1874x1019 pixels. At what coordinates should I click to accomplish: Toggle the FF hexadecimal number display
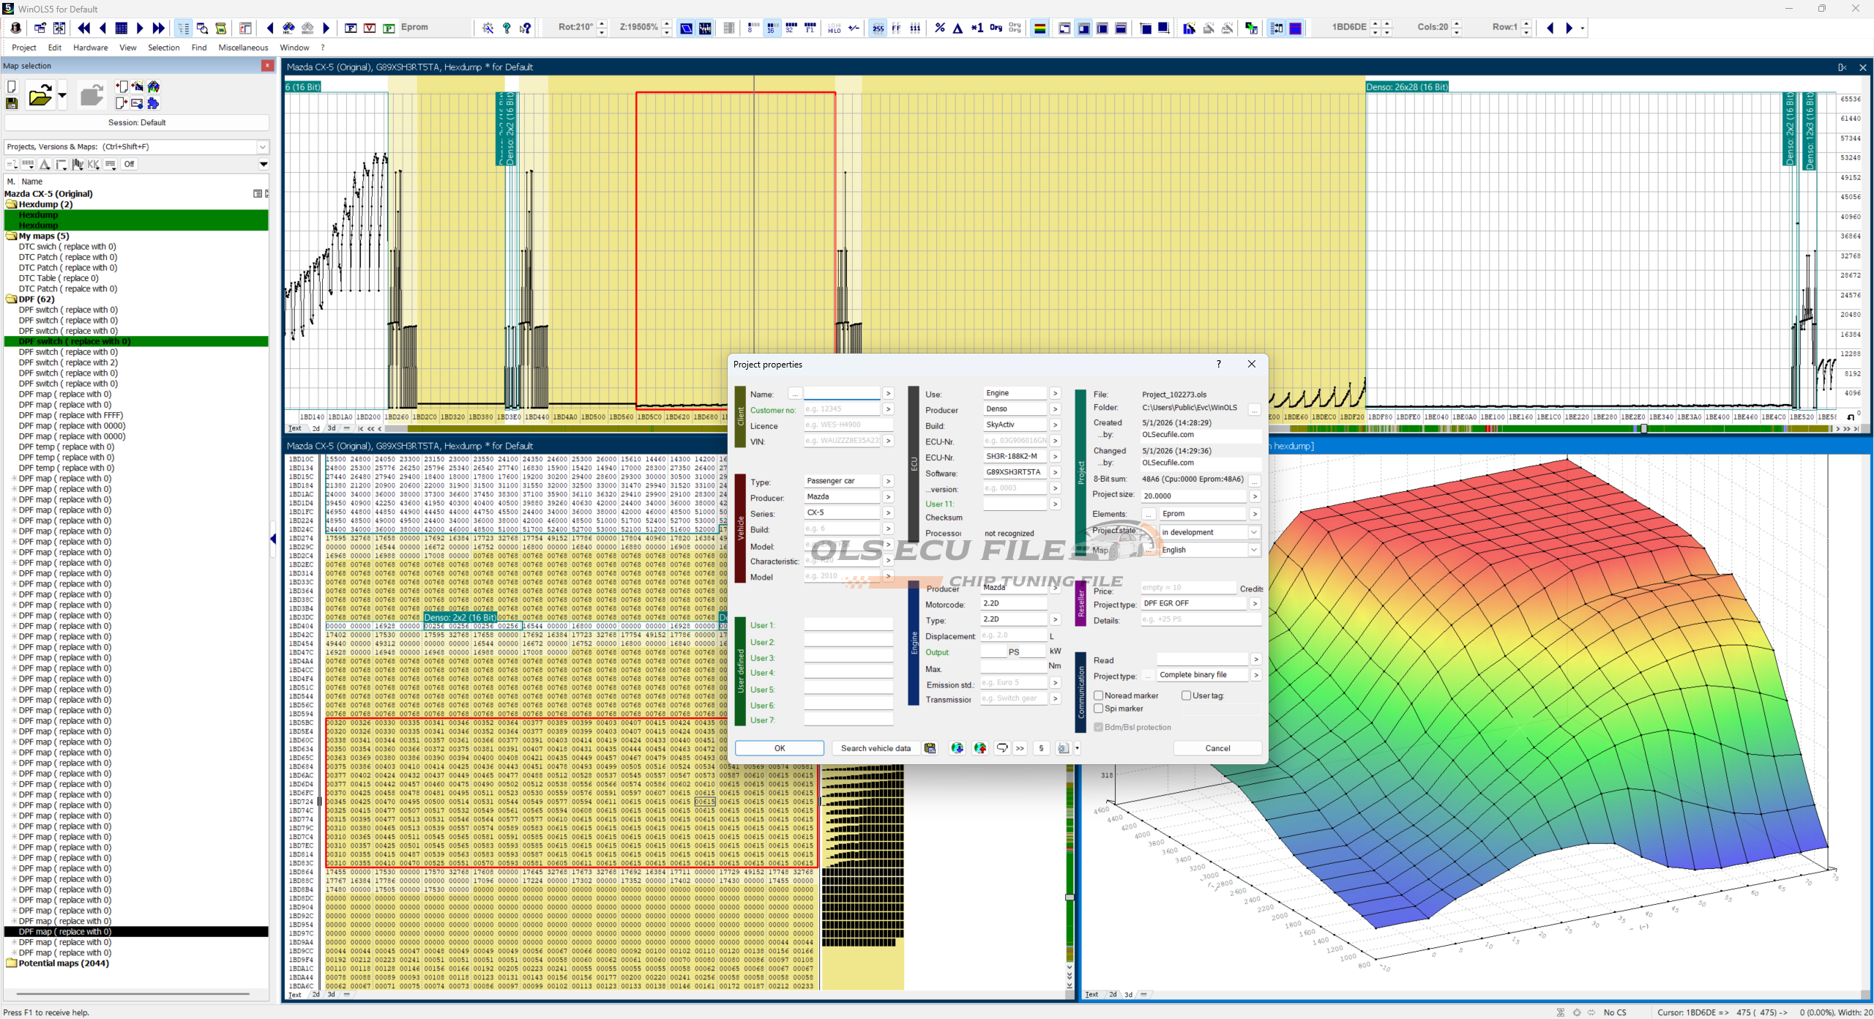pyautogui.click(x=897, y=28)
